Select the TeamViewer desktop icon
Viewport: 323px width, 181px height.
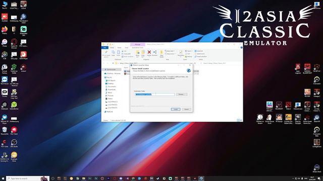(x=5, y=80)
